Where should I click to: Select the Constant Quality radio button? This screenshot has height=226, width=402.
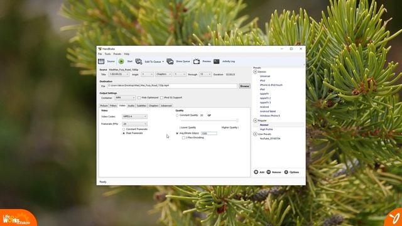click(x=177, y=116)
